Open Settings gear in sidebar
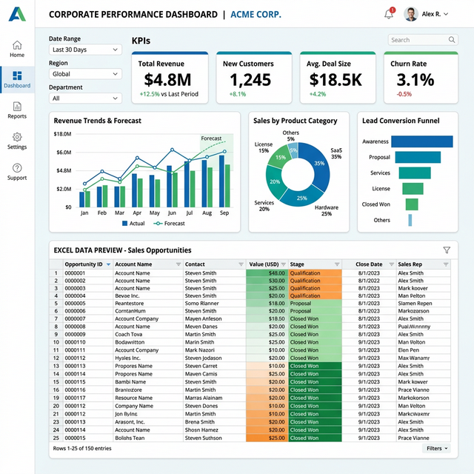The width and height of the screenshot is (474, 474). click(x=17, y=141)
